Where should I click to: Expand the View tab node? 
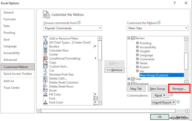(x=129, y=79)
